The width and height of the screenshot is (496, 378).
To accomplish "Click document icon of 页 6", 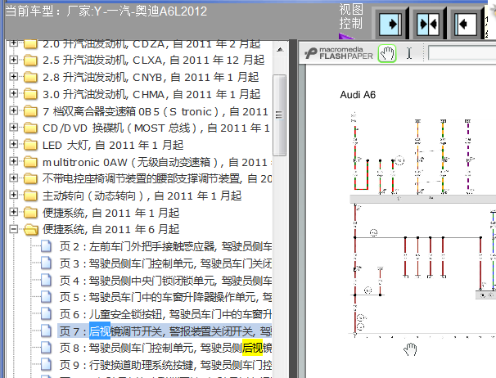I will click(x=46, y=314).
